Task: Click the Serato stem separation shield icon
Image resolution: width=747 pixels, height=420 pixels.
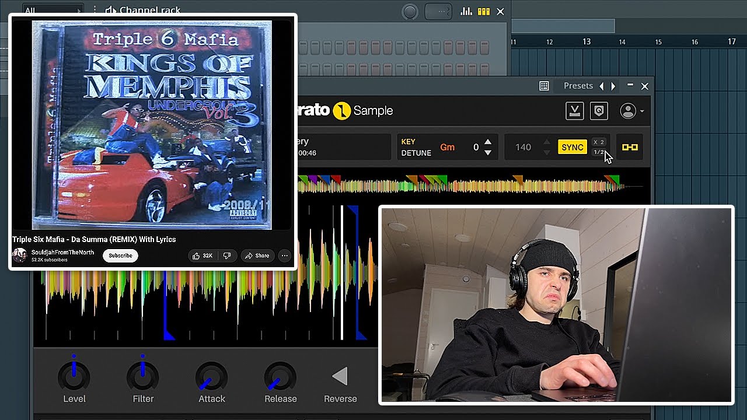Action: tap(599, 111)
